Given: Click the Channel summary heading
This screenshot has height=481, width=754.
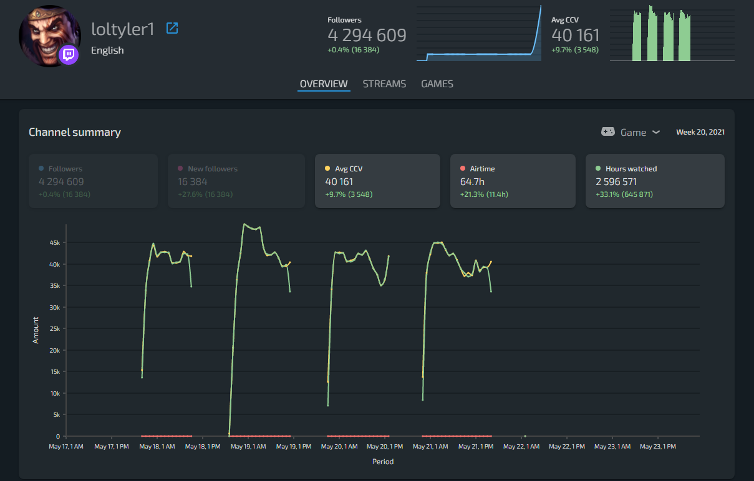Looking at the screenshot, I should pos(75,132).
